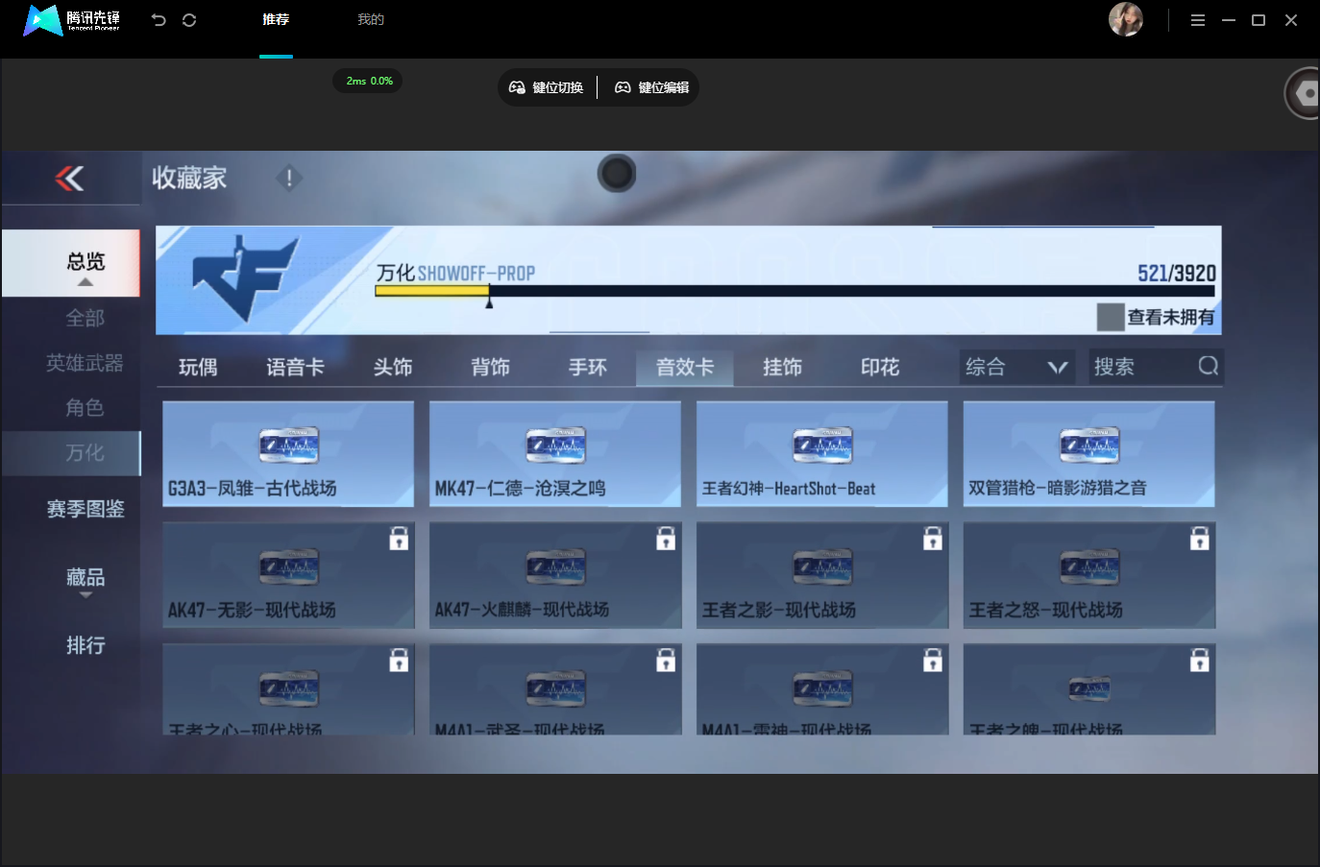Click the round virtual joystick circle
Viewport: 1320px width, 867px height.
[x=617, y=174]
